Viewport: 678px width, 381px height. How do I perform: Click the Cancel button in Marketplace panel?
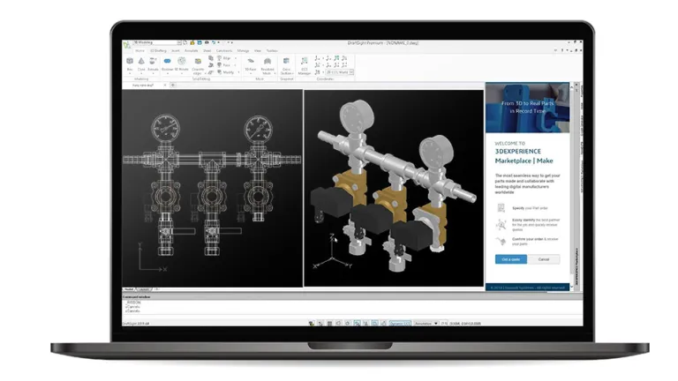[544, 259]
